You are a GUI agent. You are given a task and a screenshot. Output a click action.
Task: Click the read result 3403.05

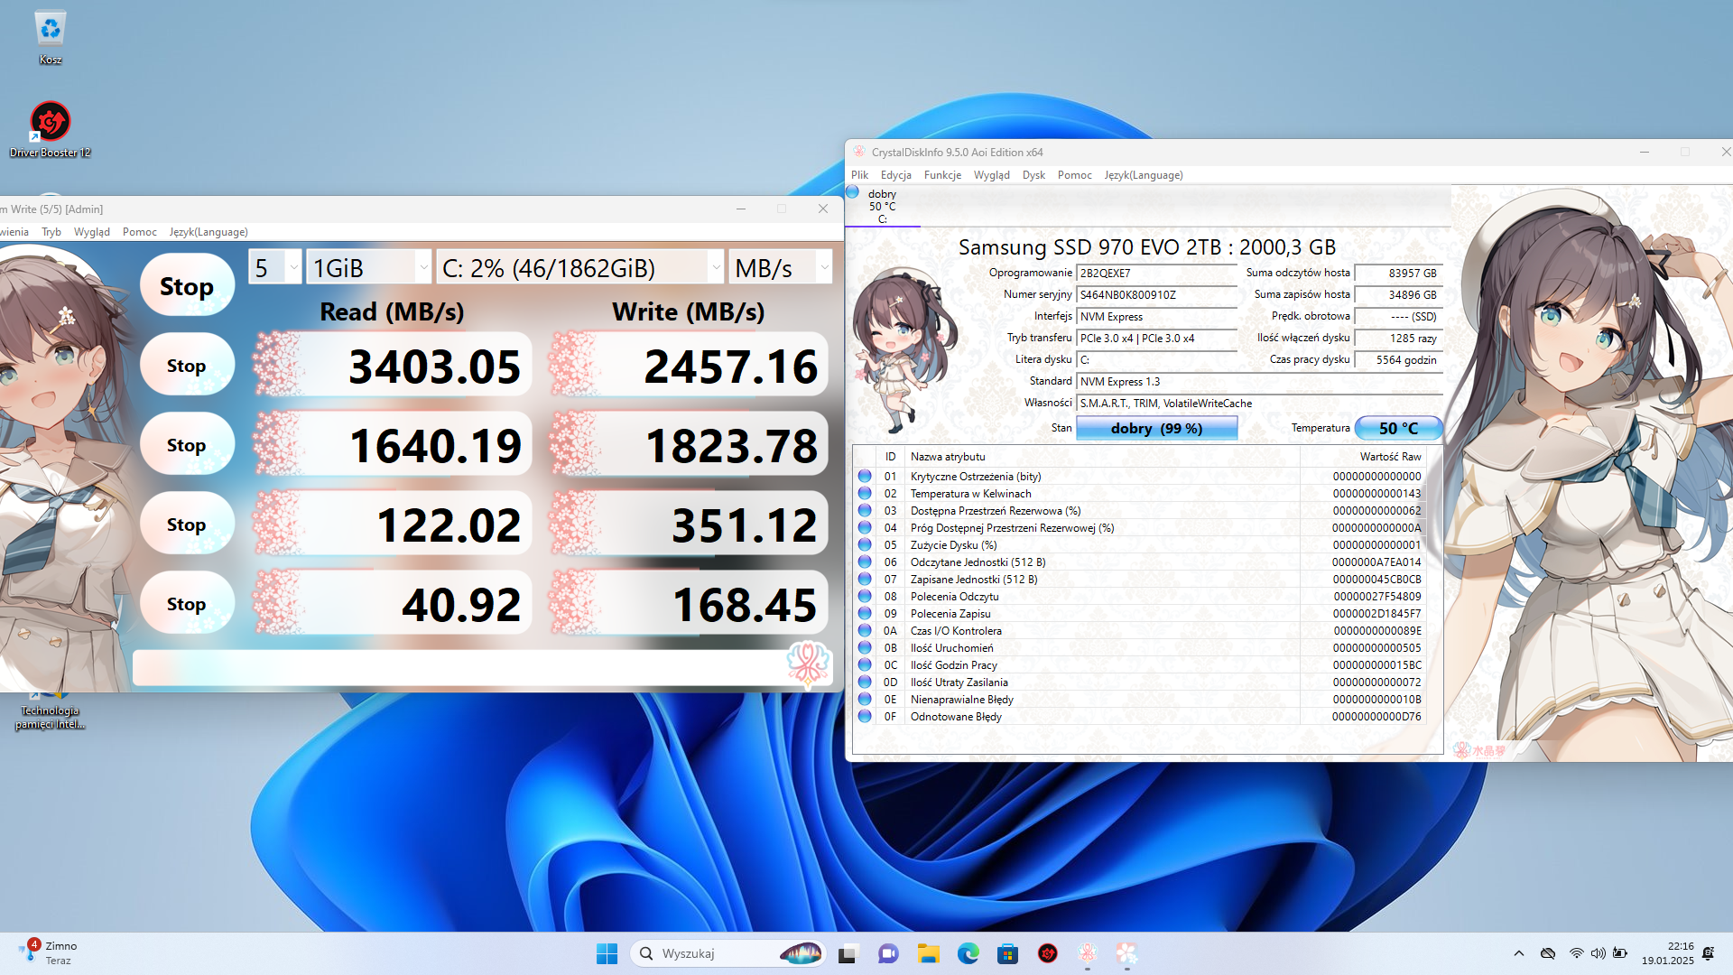(392, 365)
